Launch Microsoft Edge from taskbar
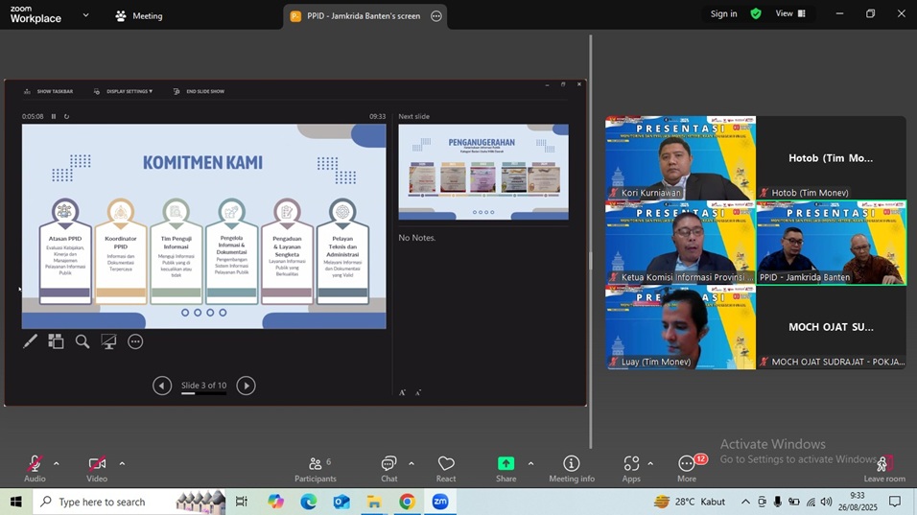The height and width of the screenshot is (515, 917). click(x=309, y=502)
